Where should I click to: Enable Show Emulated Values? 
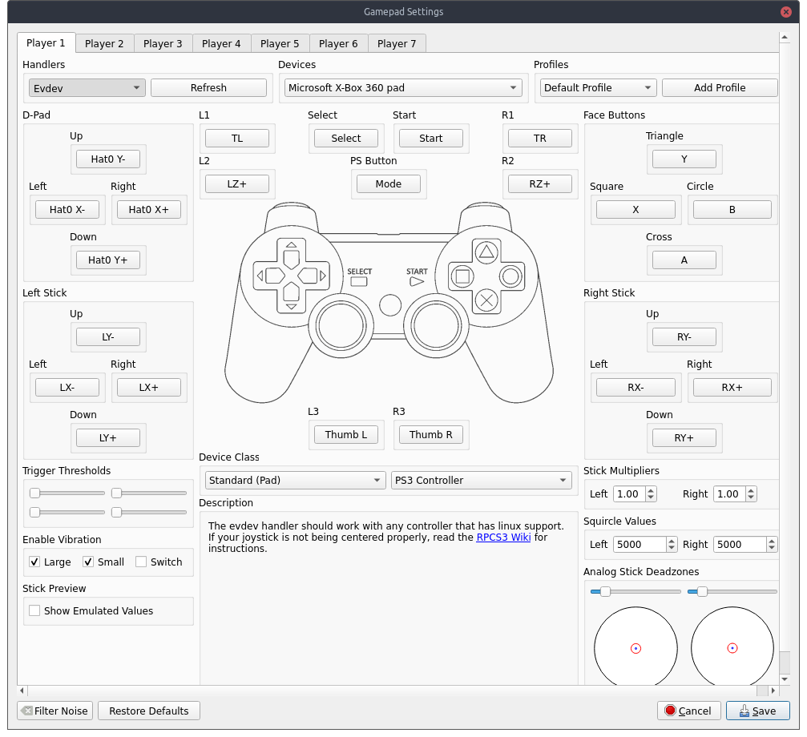tap(34, 610)
